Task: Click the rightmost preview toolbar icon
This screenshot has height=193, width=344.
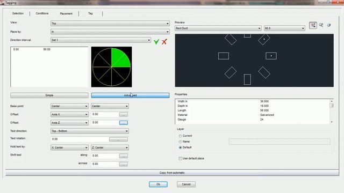Action: click(x=329, y=25)
